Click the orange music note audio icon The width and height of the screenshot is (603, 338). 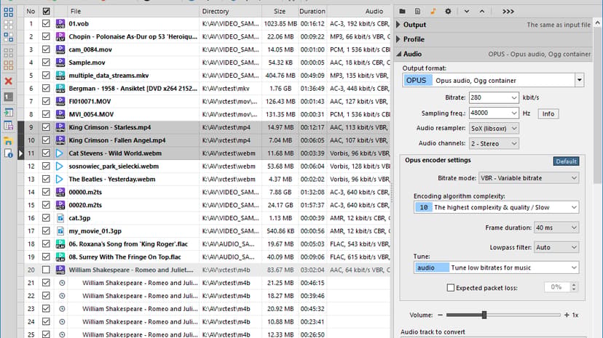click(433, 11)
